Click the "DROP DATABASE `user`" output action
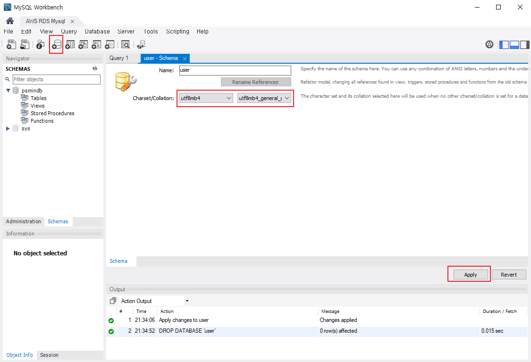 pos(187,331)
